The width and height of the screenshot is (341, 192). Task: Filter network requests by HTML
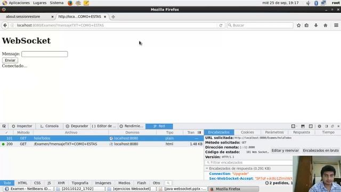22,183
